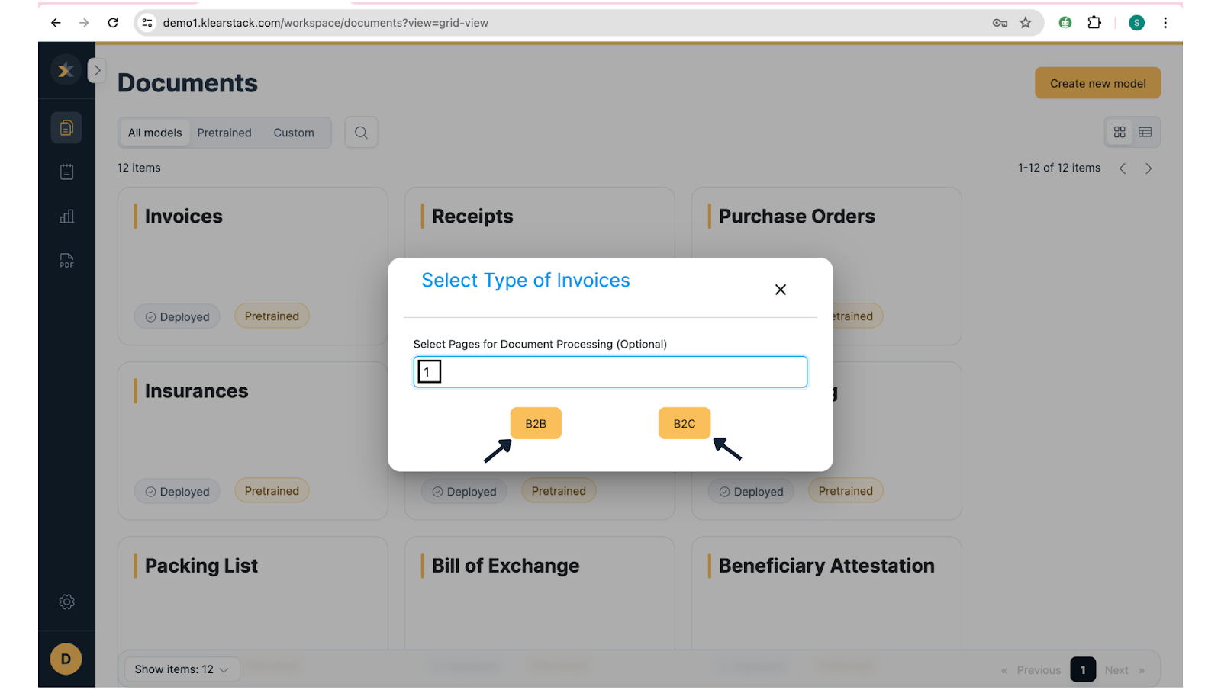The image size is (1221, 690).
Task: Open the saved passwords key icon
Action: coord(1000,23)
